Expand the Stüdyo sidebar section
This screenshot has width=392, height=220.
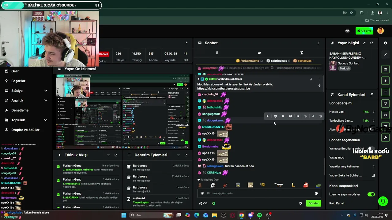point(46,91)
